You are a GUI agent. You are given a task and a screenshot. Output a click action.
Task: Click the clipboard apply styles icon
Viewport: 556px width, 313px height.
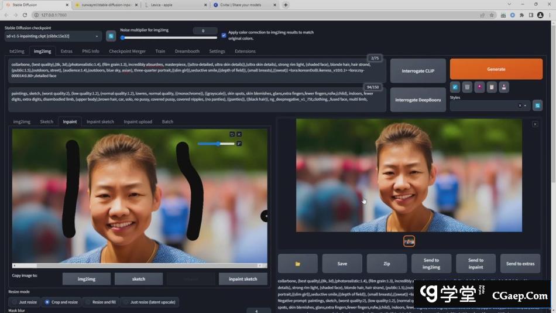coord(492,87)
